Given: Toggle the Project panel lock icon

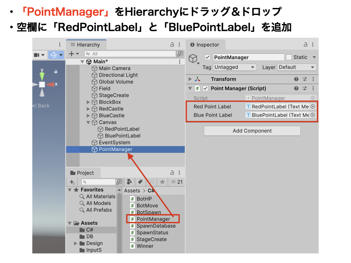Looking at the screenshot, I should coord(172,173).
